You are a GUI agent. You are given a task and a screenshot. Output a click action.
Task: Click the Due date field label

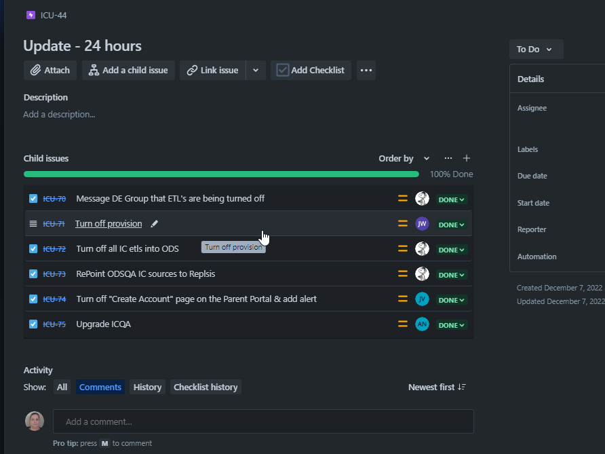coord(532,176)
